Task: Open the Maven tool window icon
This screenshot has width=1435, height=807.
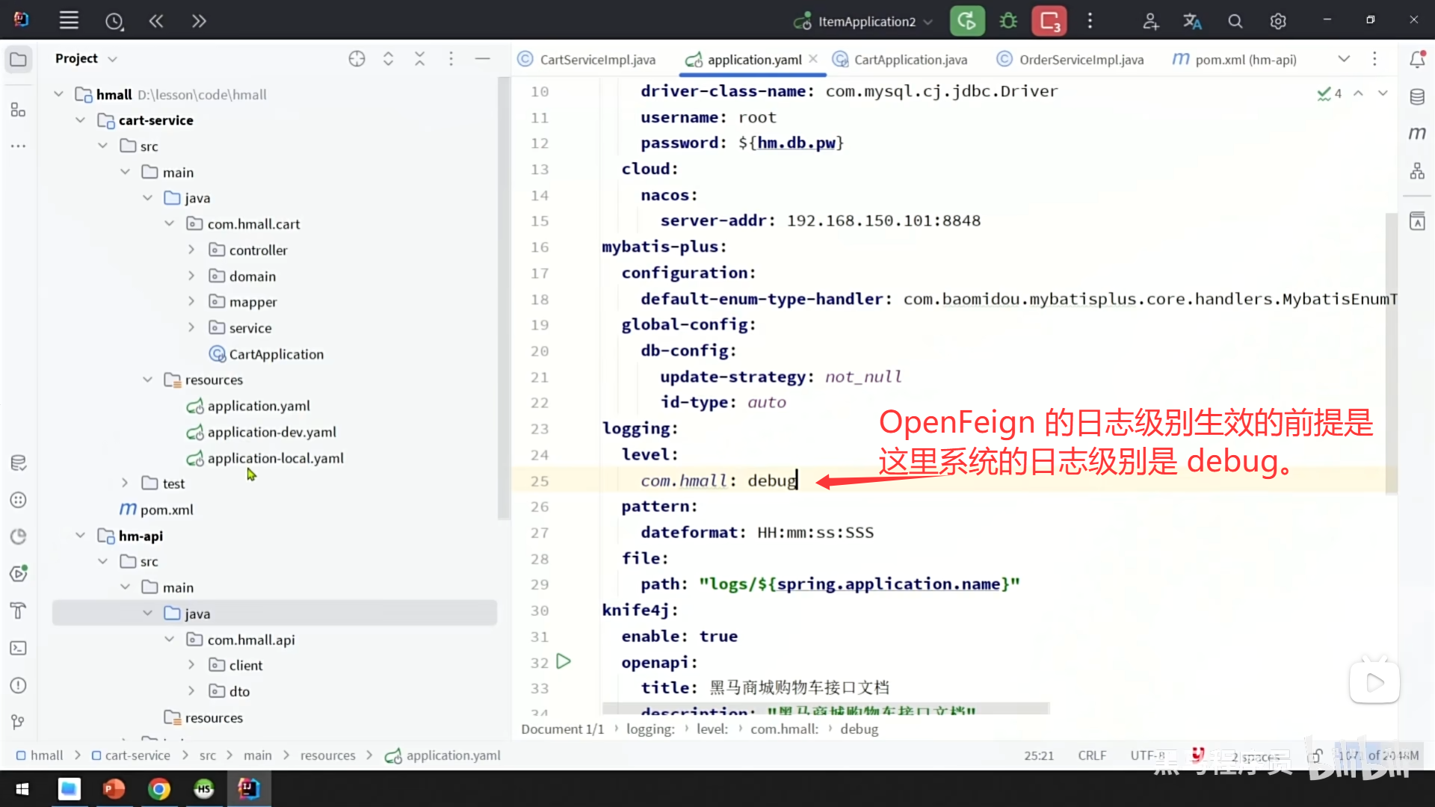Action: tap(1417, 133)
